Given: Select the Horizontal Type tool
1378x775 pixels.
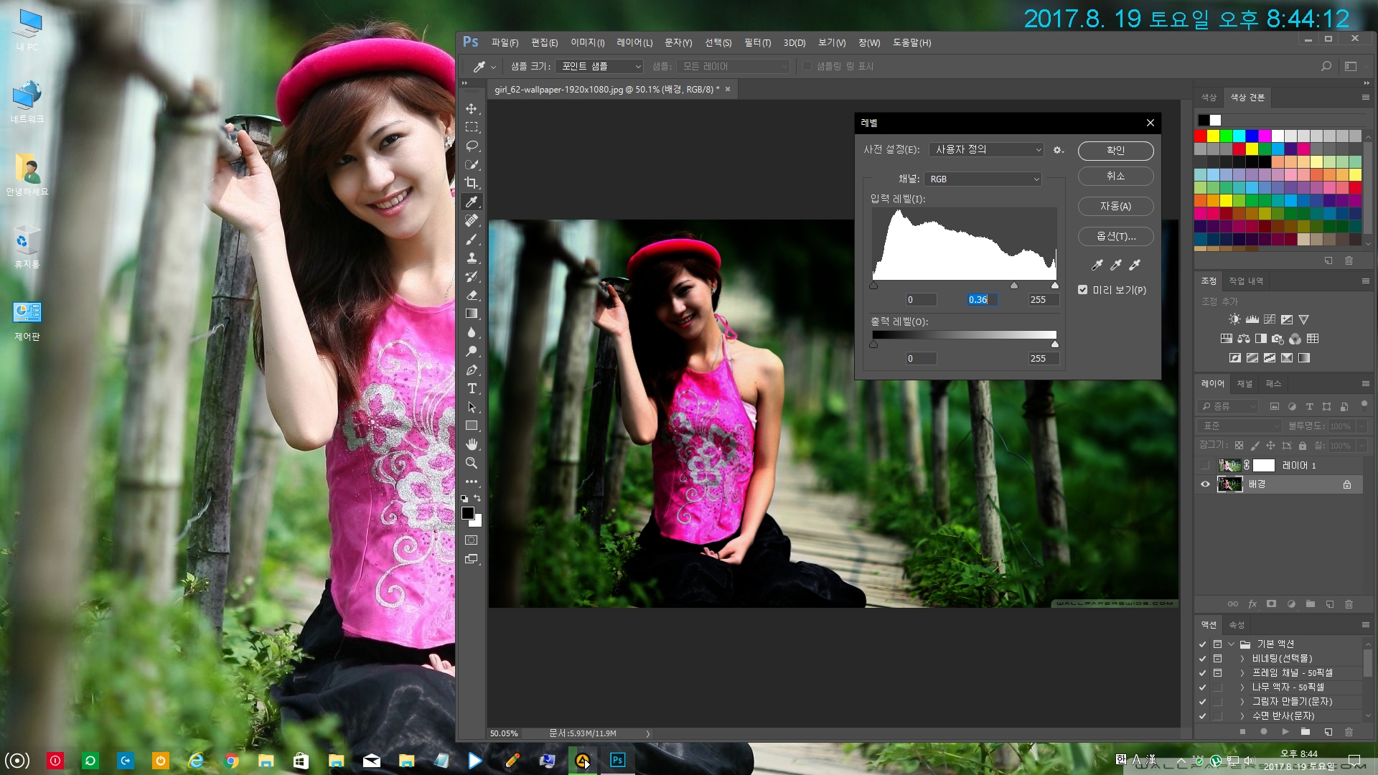Looking at the screenshot, I should tap(472, 389).
